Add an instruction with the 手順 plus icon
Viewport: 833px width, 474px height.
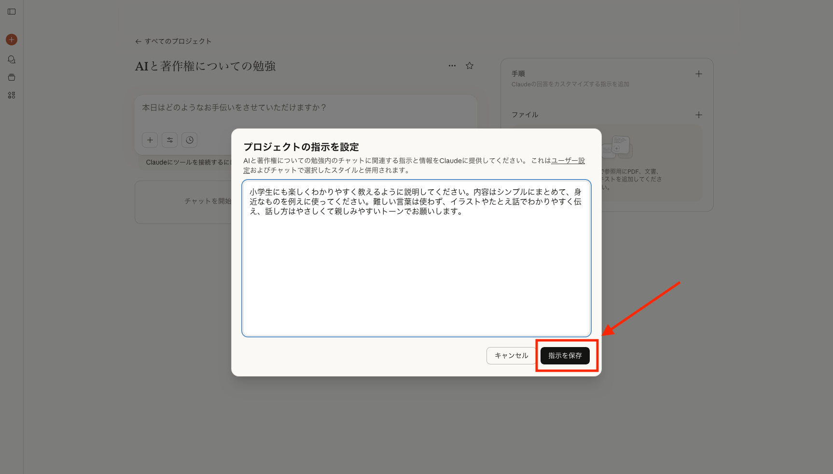point(698,74)
